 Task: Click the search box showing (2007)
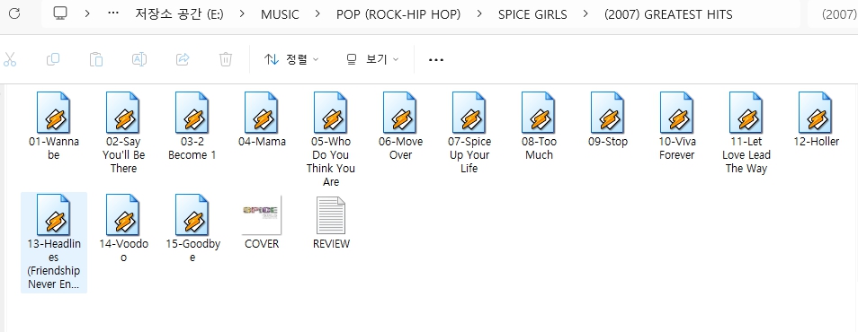pos(833,14)
